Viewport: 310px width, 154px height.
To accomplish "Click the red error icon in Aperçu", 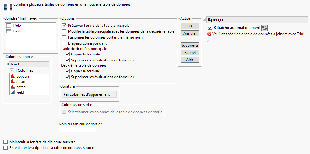I will (x=209, y=34).
